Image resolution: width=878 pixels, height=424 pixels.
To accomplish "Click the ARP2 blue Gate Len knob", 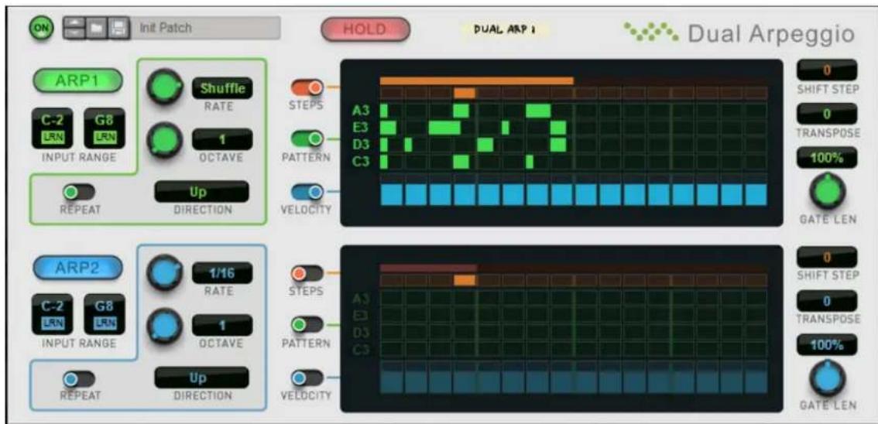I will point(828,379).
